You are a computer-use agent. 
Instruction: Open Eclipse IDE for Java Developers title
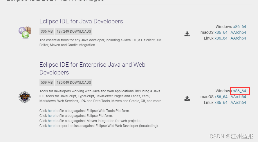coord(81,21)
